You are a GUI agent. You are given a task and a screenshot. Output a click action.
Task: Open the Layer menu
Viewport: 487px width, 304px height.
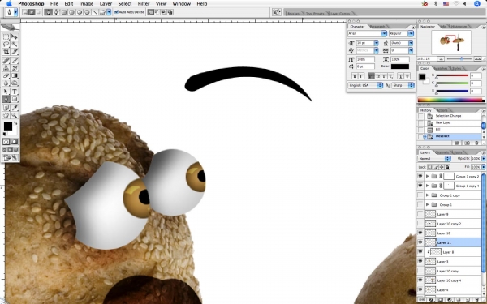[106, 4]
